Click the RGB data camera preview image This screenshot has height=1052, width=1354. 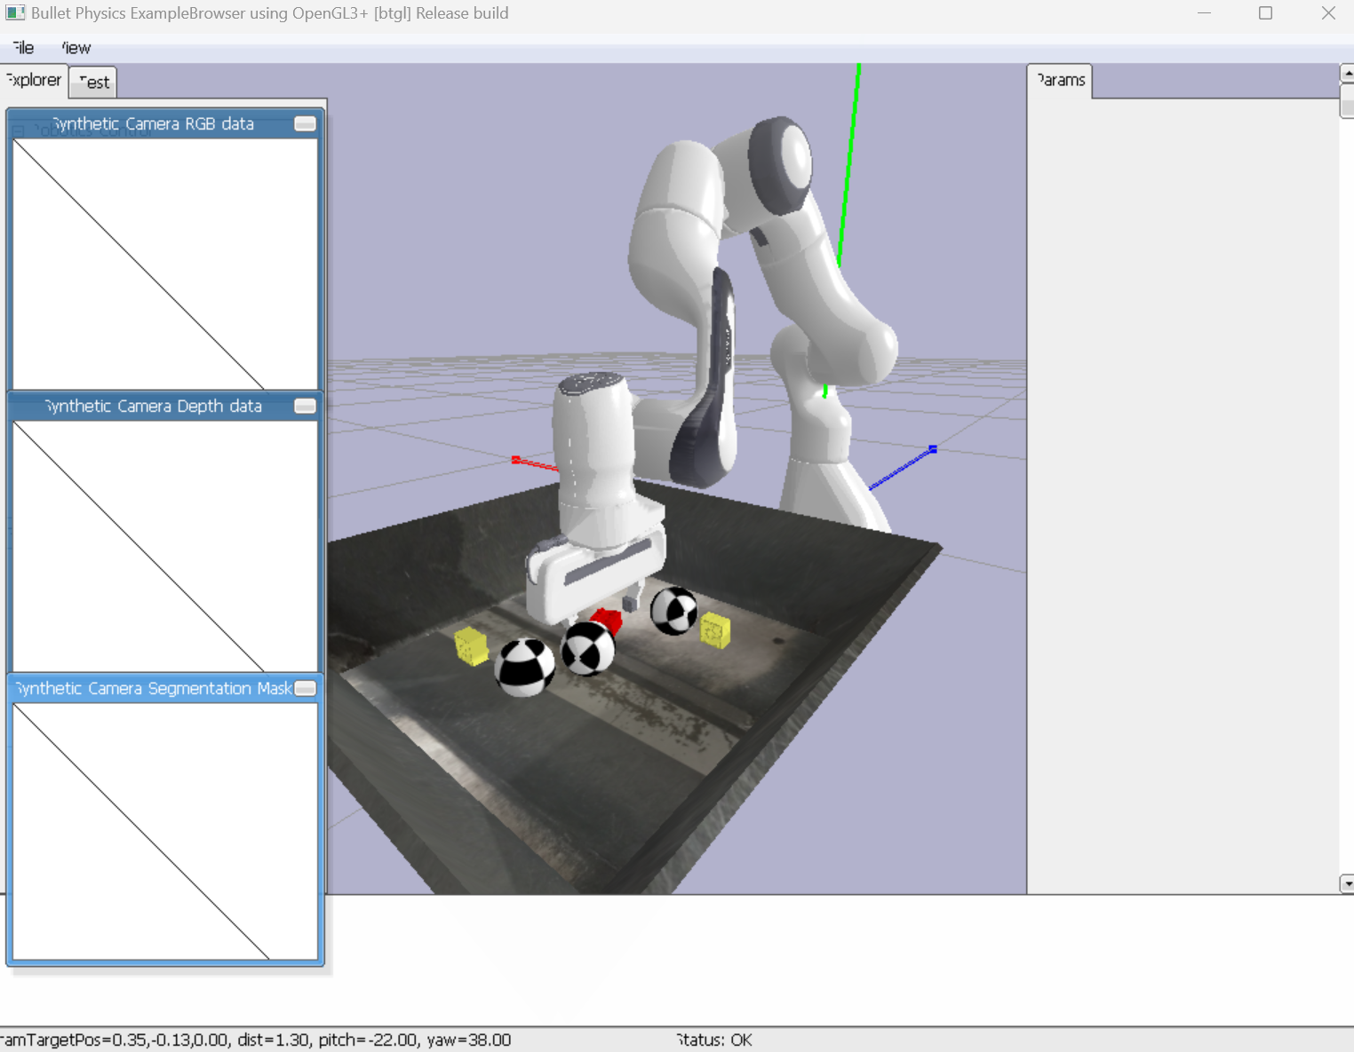[x=165, y=264]
